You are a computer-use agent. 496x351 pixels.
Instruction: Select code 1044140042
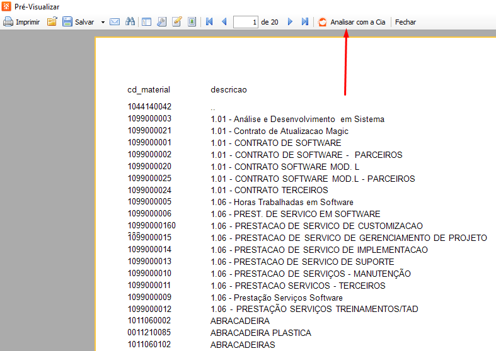(149, 107)
